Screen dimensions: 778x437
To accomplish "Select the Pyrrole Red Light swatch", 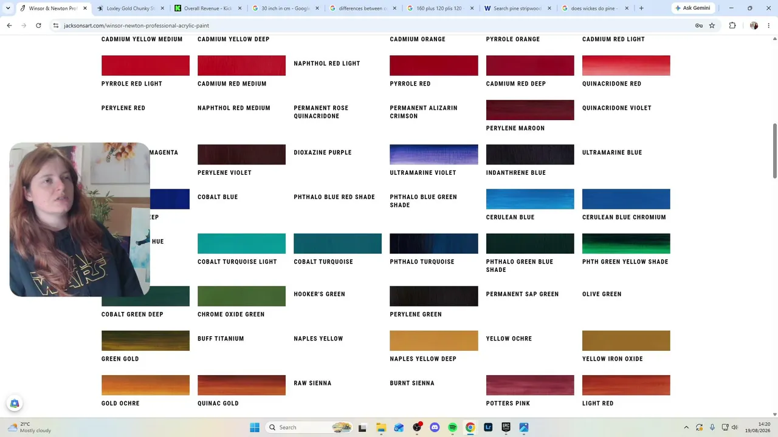I will 145,66.
